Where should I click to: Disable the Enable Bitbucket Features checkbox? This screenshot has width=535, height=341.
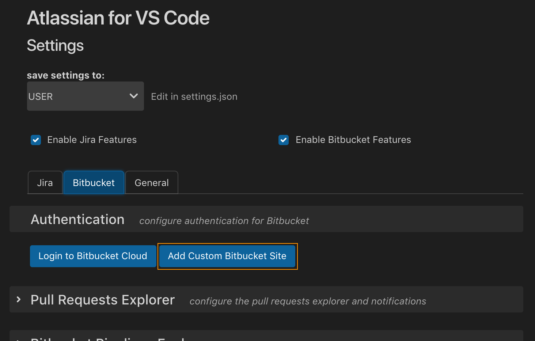[284, 140]
